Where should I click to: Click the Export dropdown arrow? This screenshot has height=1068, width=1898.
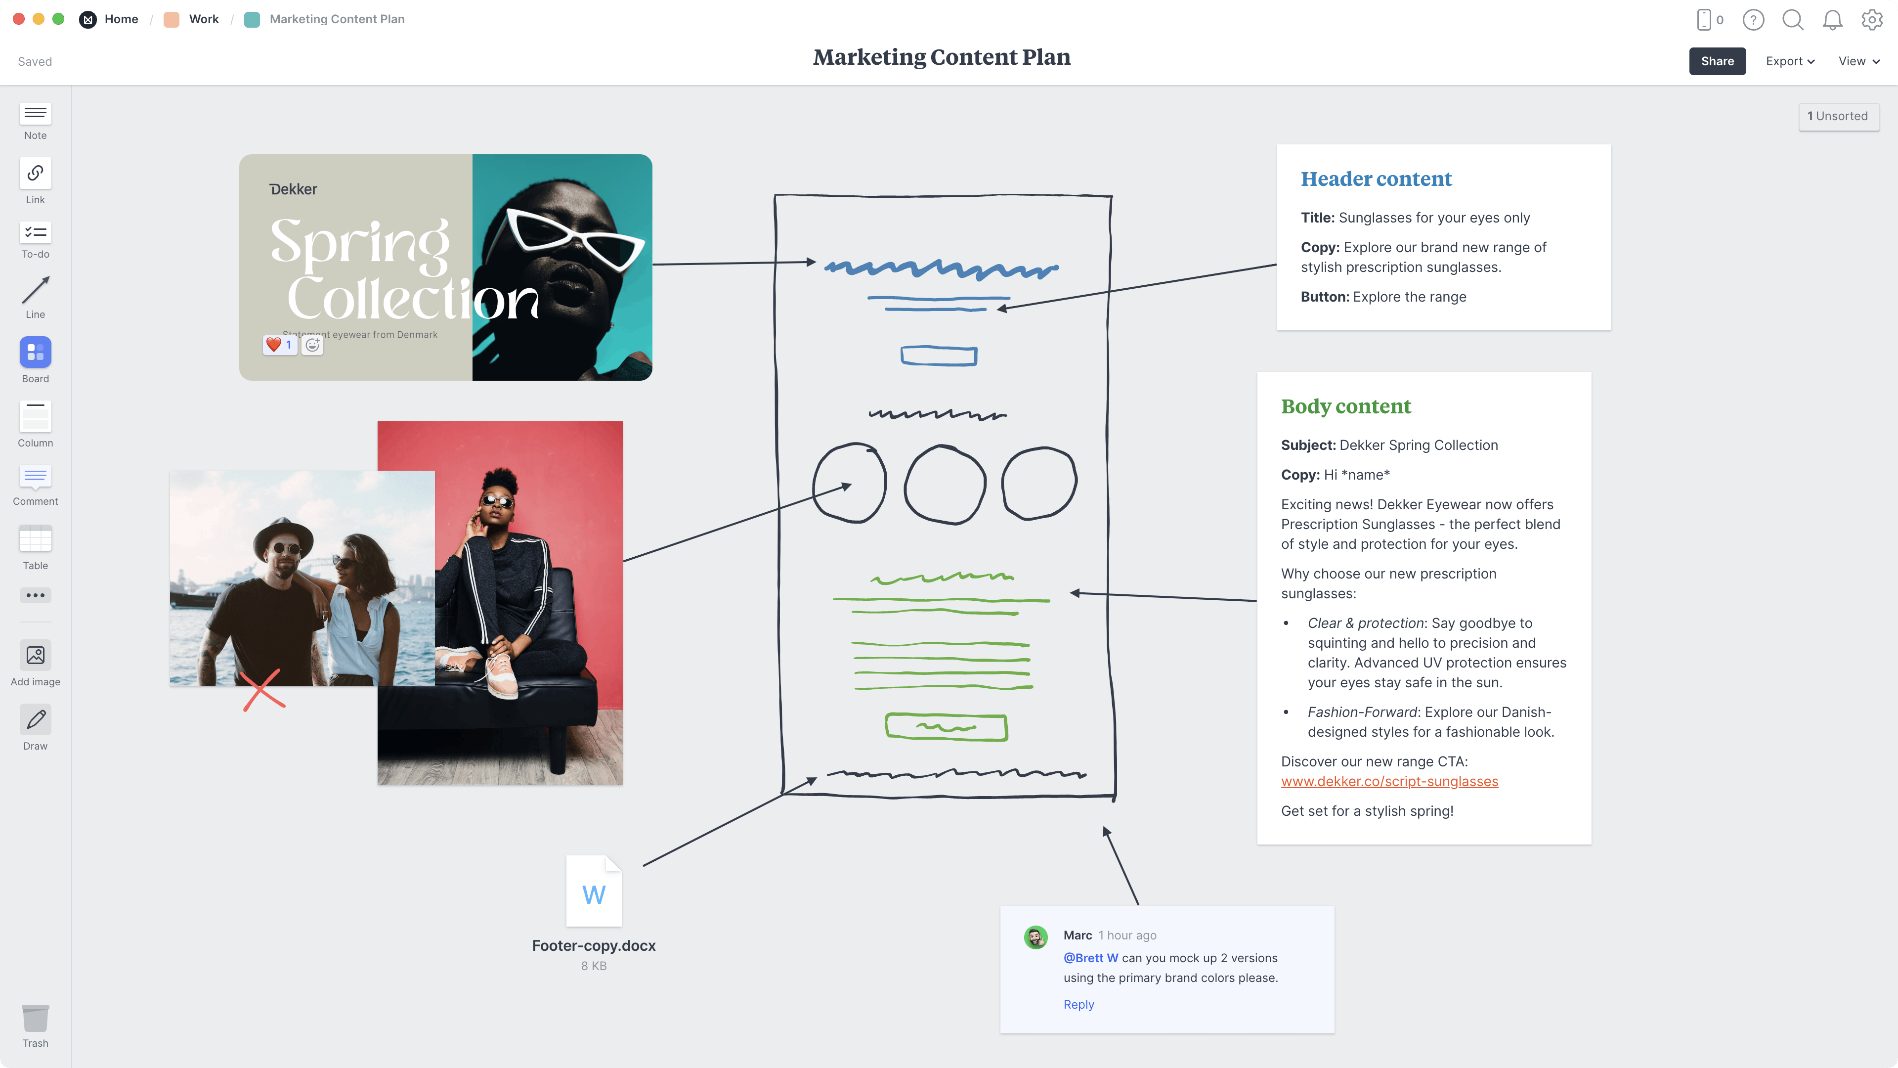tap(1811, 60)
